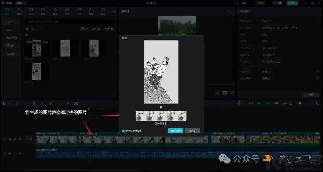The height and width of the screenshot is (172, 323).
Task: Toggle the player fullscreen icon
Action: click(x=232, y=93)
